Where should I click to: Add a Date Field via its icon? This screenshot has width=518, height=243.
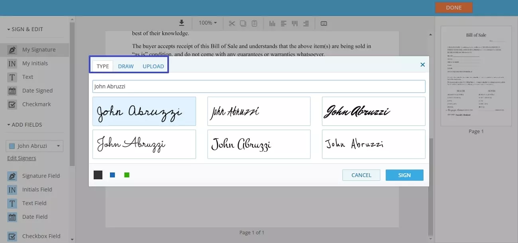[12, 217]
